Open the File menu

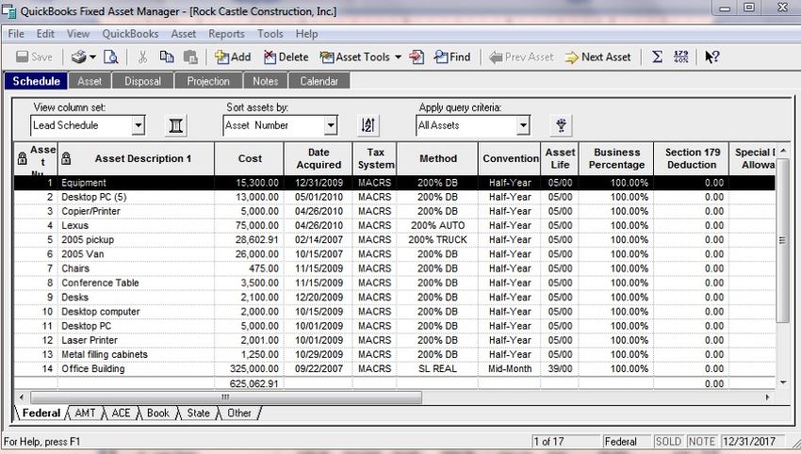[16, 34]
